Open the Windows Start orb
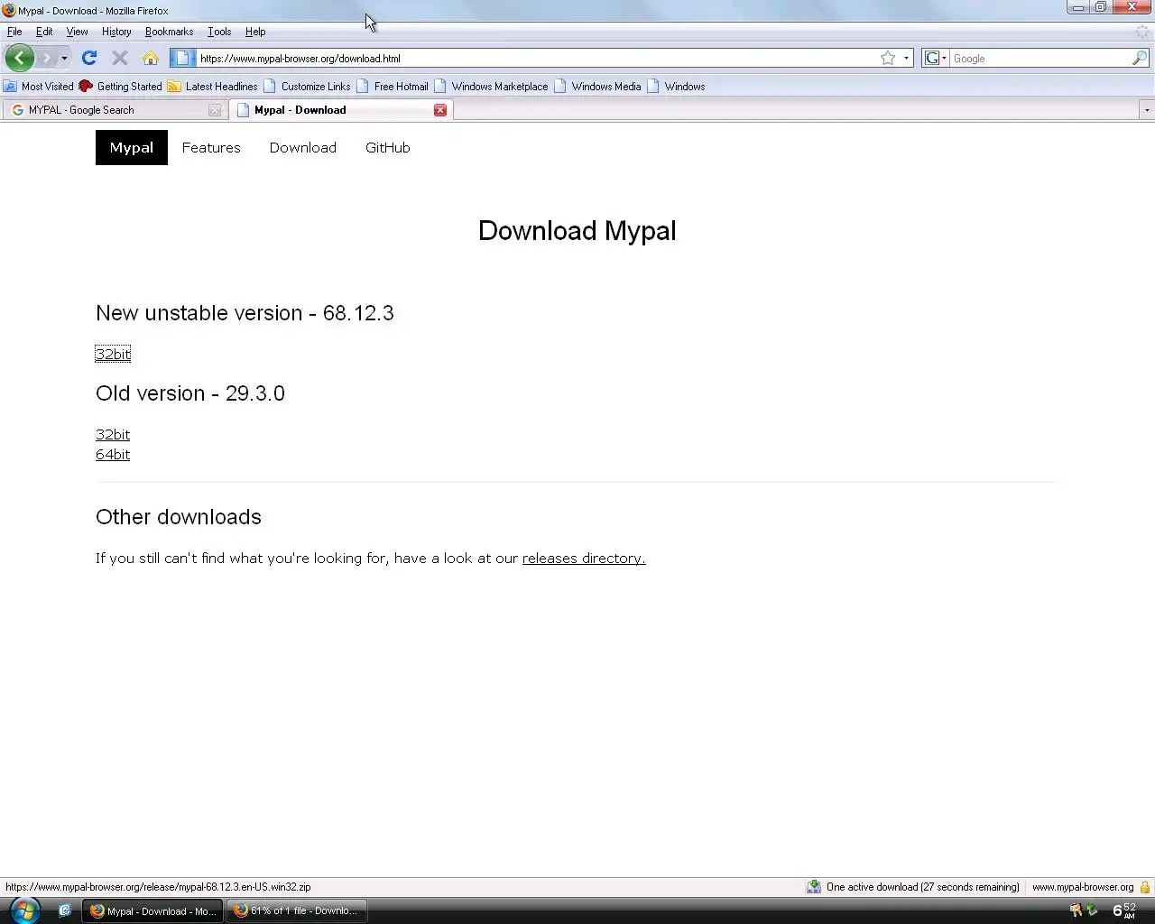Viewport: 1155px width, 924px height. pyautogui.click(x=23, y=910)
